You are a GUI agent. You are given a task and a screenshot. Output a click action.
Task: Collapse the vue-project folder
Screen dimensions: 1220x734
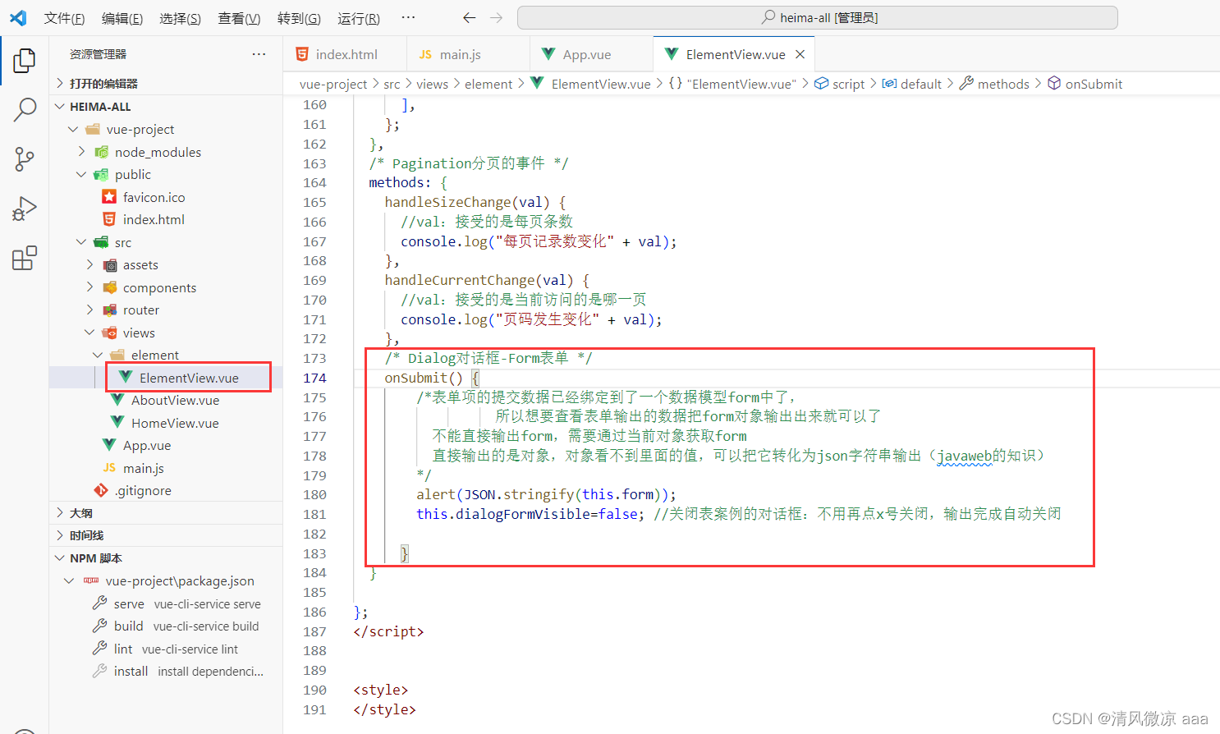click(x=140, y=129)
